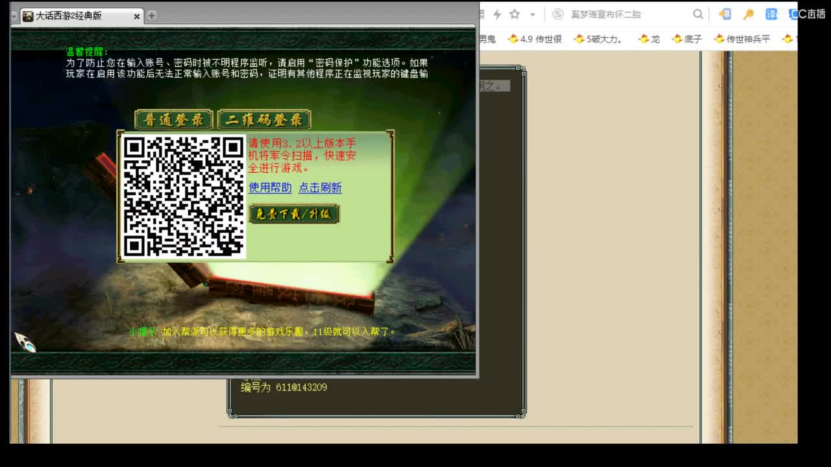
Task: Expand the dropdown arrow next to the star
Action: [532, 14]
